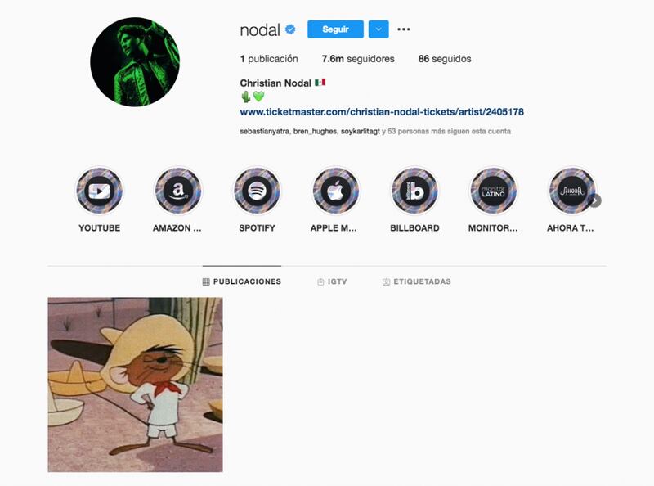Open the YOUTUBE story highlight
The height and width of the screenshot is (486, 654).
coord(99,191)
